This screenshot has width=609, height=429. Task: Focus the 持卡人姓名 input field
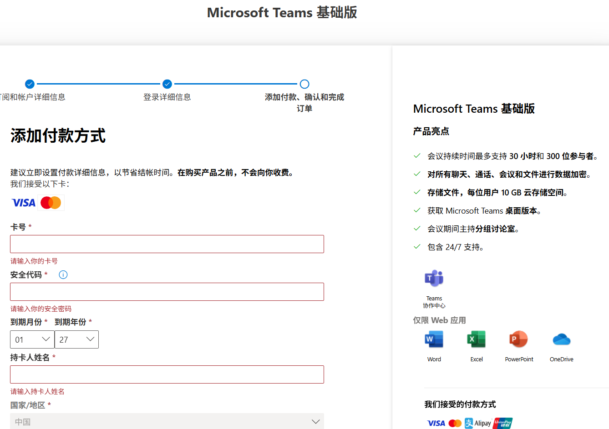(x=167, y=374)
